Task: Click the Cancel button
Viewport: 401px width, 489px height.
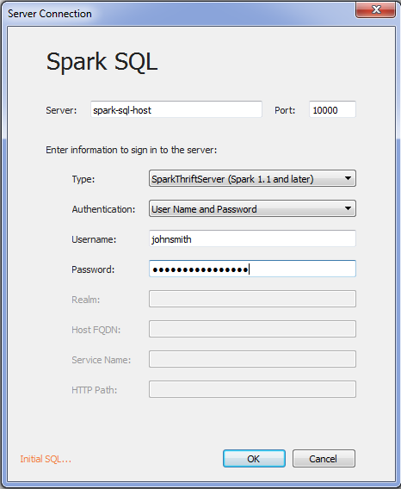Action: [x=324, y=458]
